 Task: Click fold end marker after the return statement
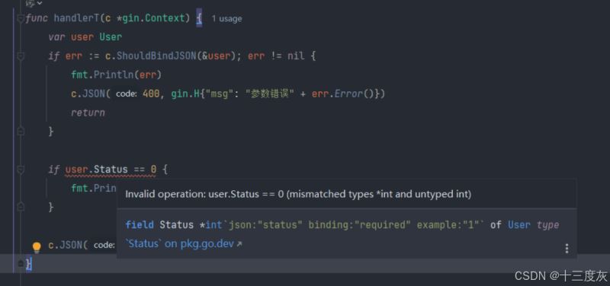pos(21,132)
